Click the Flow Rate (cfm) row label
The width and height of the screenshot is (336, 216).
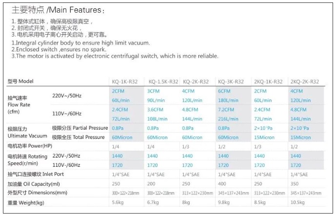point(19,105)
